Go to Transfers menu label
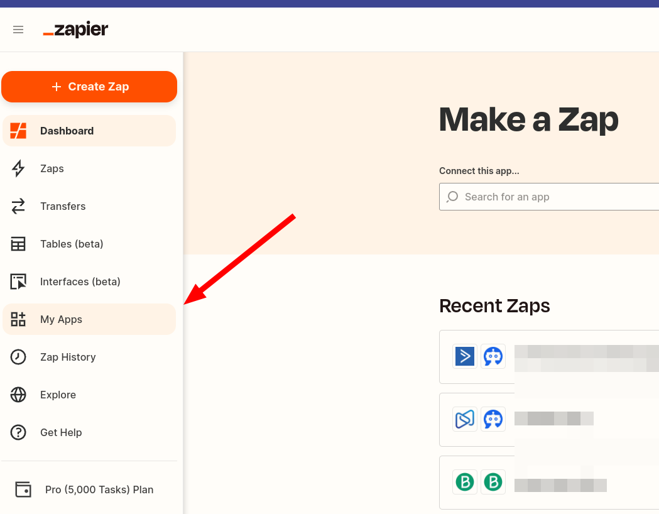 (63, 206)
